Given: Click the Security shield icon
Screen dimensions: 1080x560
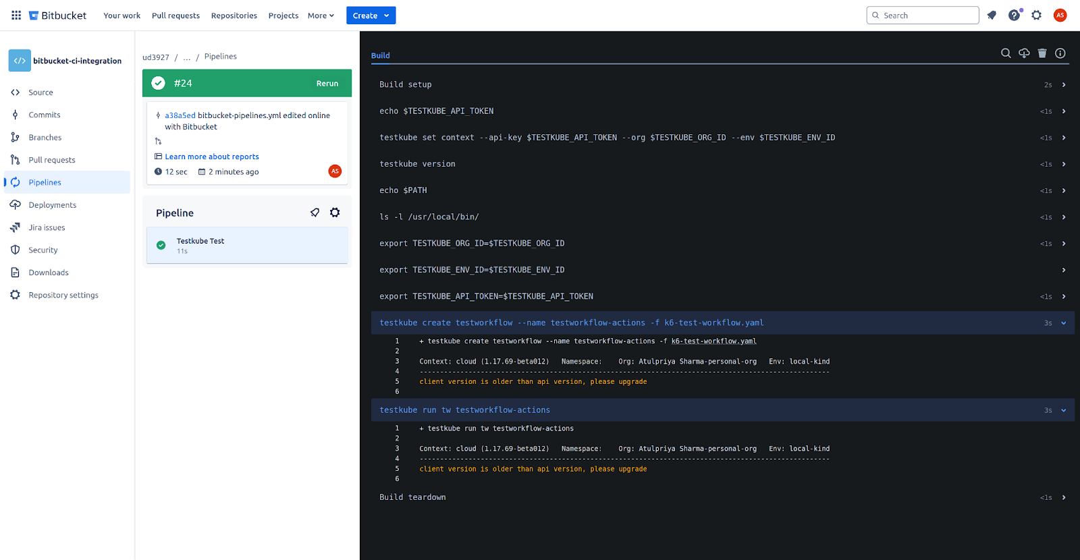Looking at the screenshot, I should (16, 250).
